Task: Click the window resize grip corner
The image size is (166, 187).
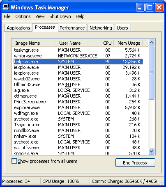Action: (x=161, y=182)
